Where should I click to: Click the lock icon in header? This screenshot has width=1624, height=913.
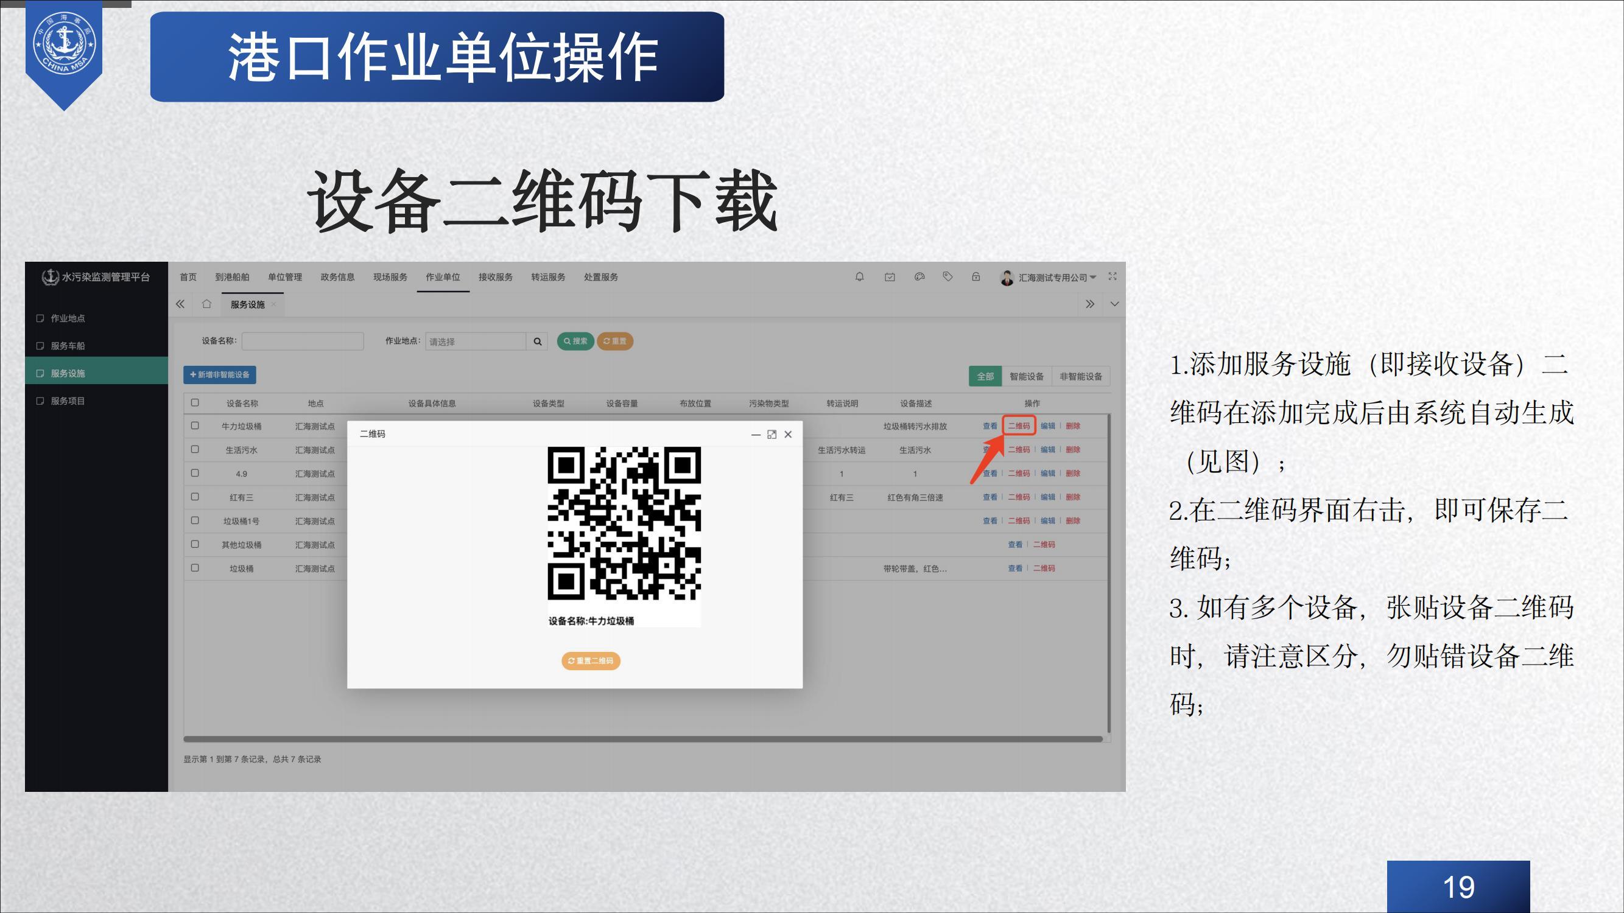click(x=976, y=276)
